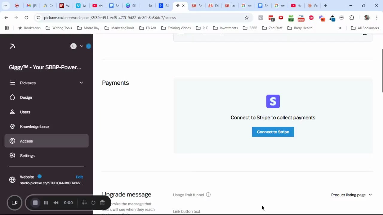This screenshot has width=383, height=215.
Task: Click the recorder rewind button
Action: click(x=56, y=203)
